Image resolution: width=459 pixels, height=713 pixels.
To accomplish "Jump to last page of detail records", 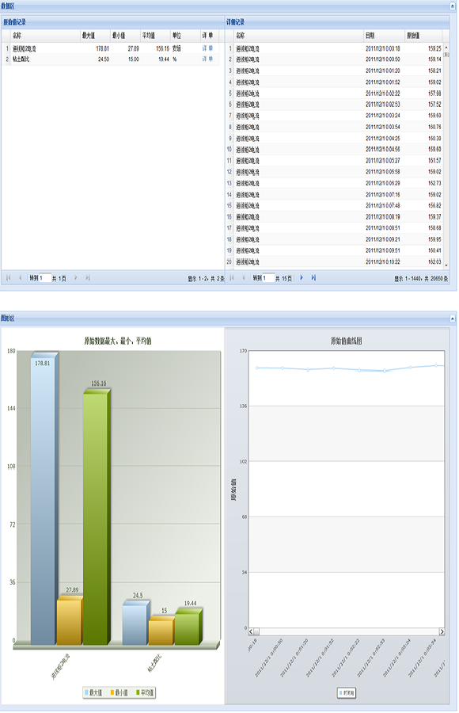I will pos(313,277).
